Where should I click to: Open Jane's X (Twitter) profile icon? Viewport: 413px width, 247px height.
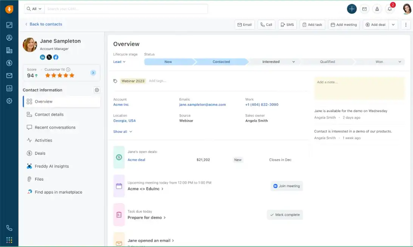pos(49,57)
